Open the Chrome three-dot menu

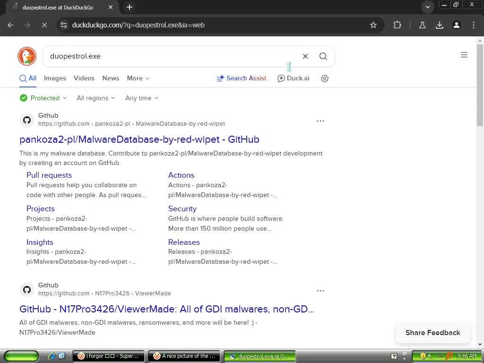tap(473, 25)
